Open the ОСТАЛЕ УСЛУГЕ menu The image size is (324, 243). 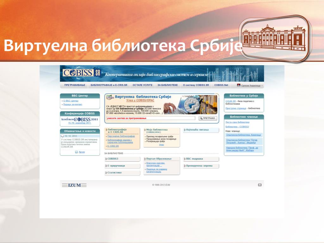[142, 85]
